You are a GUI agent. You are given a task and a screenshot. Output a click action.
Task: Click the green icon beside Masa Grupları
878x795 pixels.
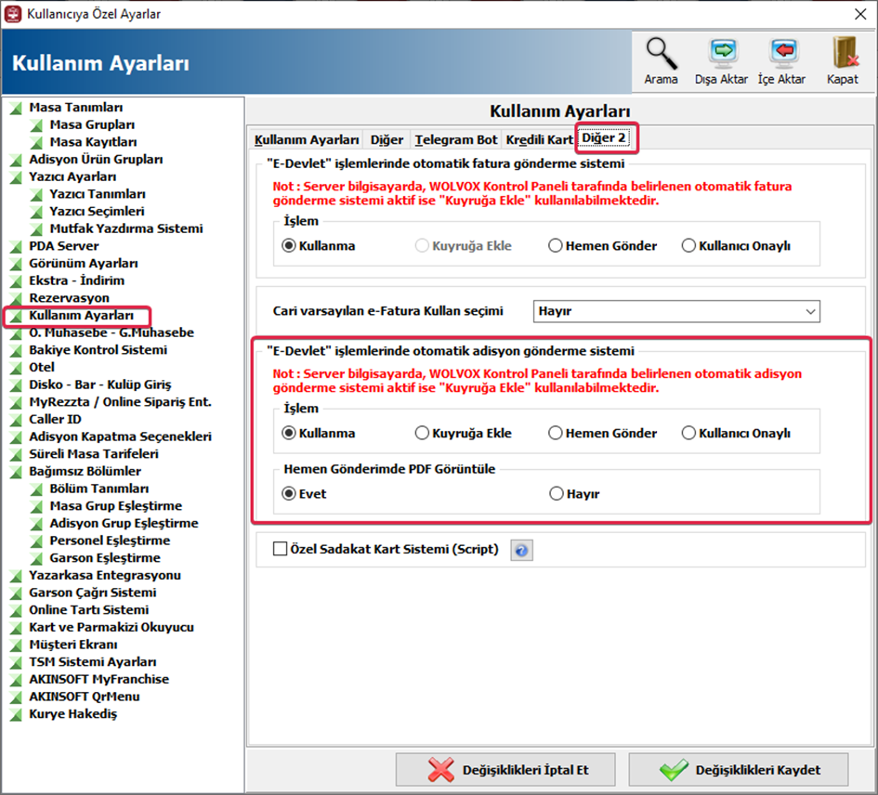36,124
